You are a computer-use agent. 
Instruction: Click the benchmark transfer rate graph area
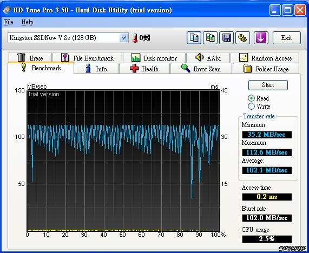point(123,161)
